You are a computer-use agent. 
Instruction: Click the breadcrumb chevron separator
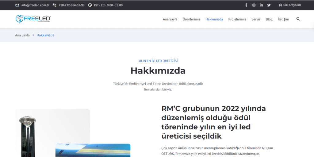[x=33, y=35]
